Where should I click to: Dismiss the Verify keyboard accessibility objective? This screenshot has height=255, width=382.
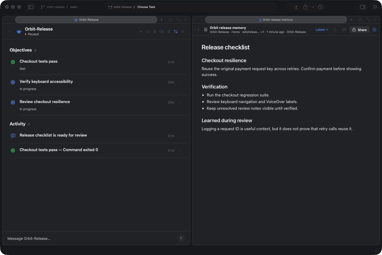point(179,82)
